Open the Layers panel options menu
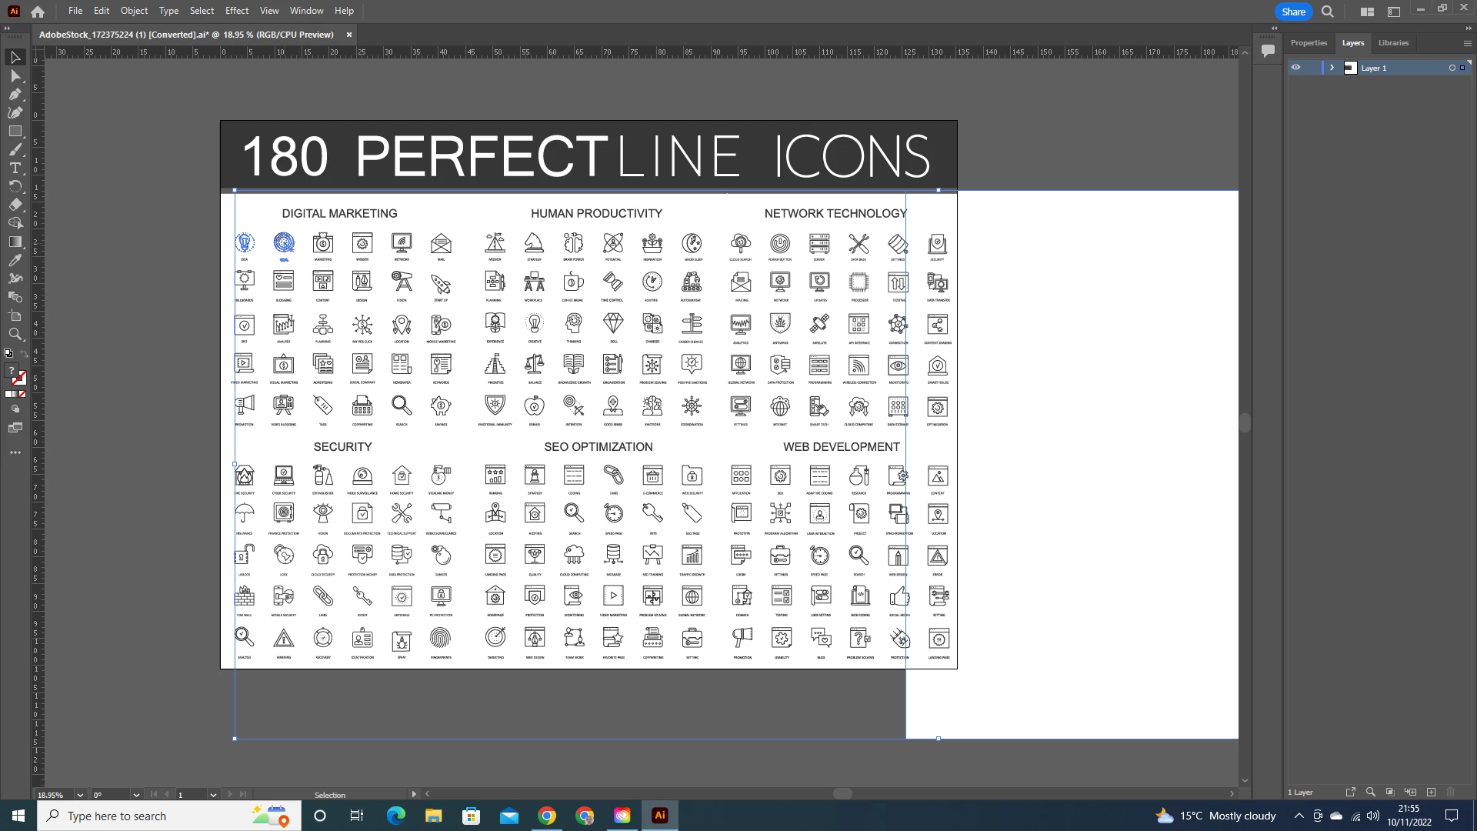This screenshot has width=1477, height=831. (1467, 43)
